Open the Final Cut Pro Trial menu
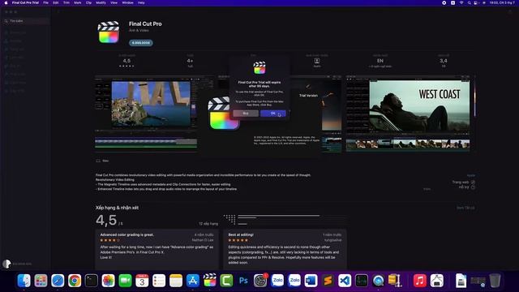Image resolution: width=519 pixels, height=292 pixels. tap(25, 2)
